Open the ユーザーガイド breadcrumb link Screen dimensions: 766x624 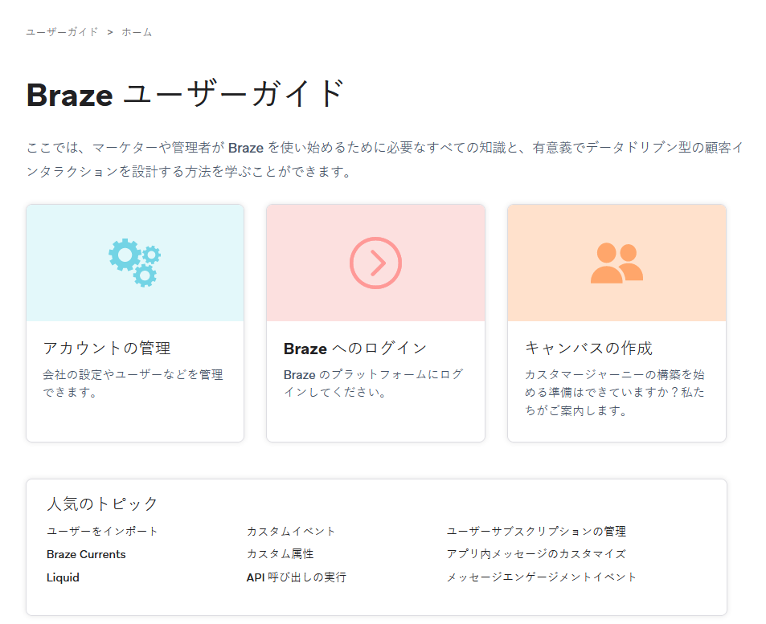62,32
